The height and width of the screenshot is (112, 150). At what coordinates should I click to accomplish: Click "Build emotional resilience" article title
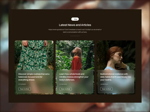(x=115, y=77)
